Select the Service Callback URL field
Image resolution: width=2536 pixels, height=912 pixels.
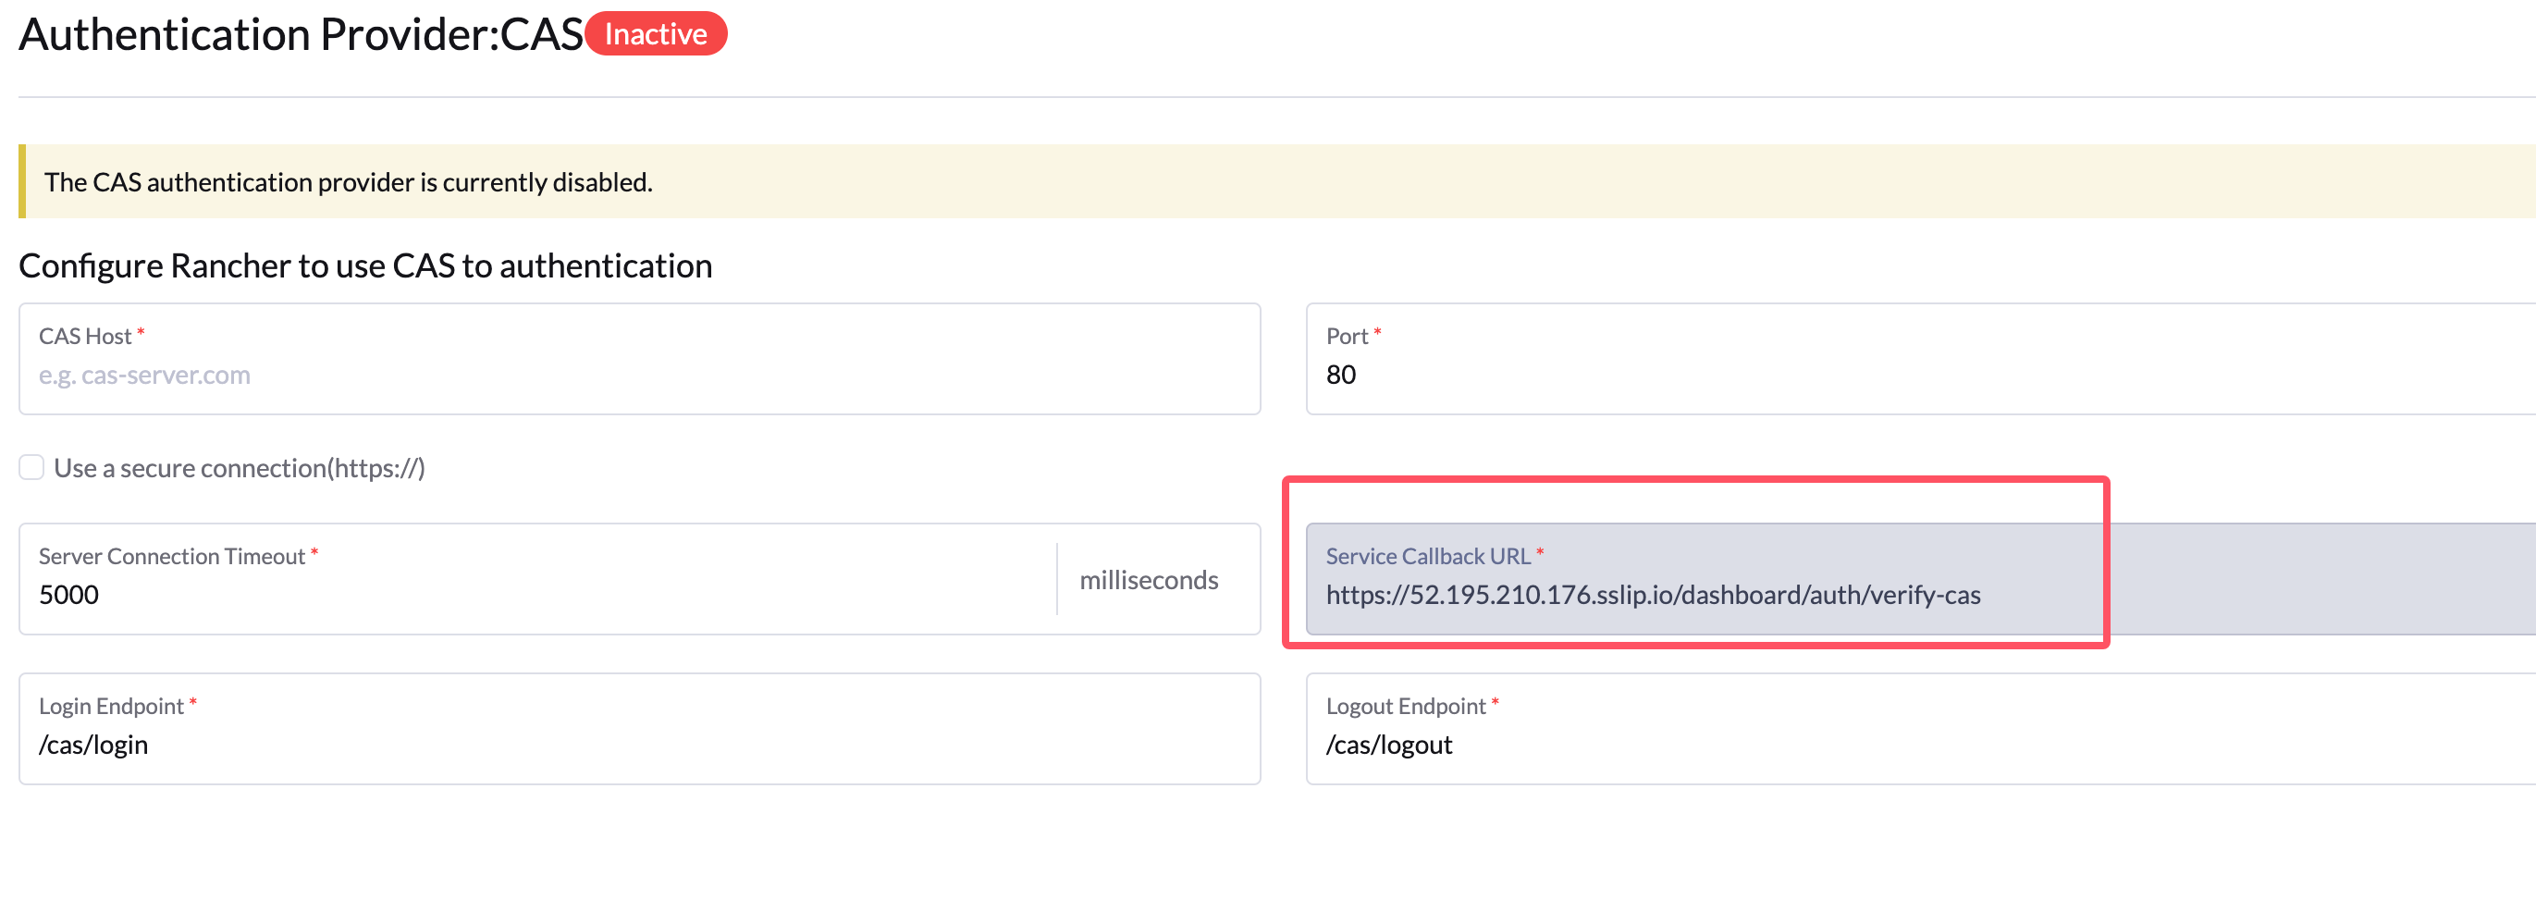(1920, 579)
